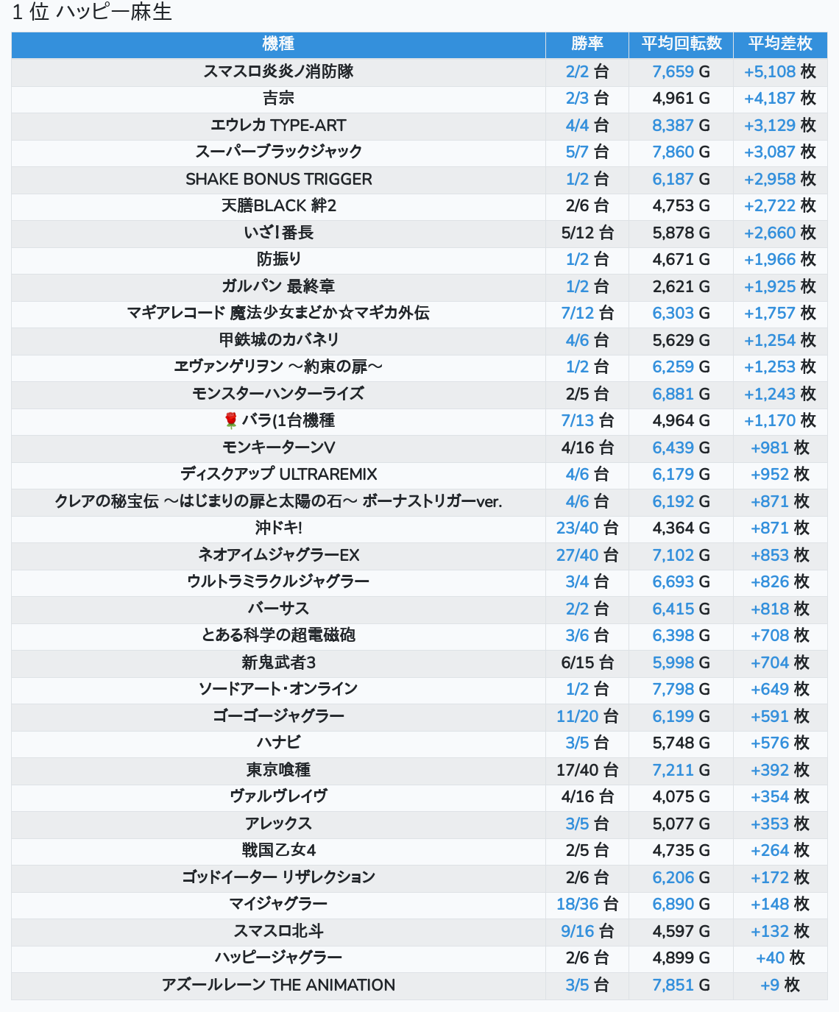The width and height of the screenshot is (839, 1012).
Task: Click the マイジャグラー machine name
Action: tap(278, 904)
